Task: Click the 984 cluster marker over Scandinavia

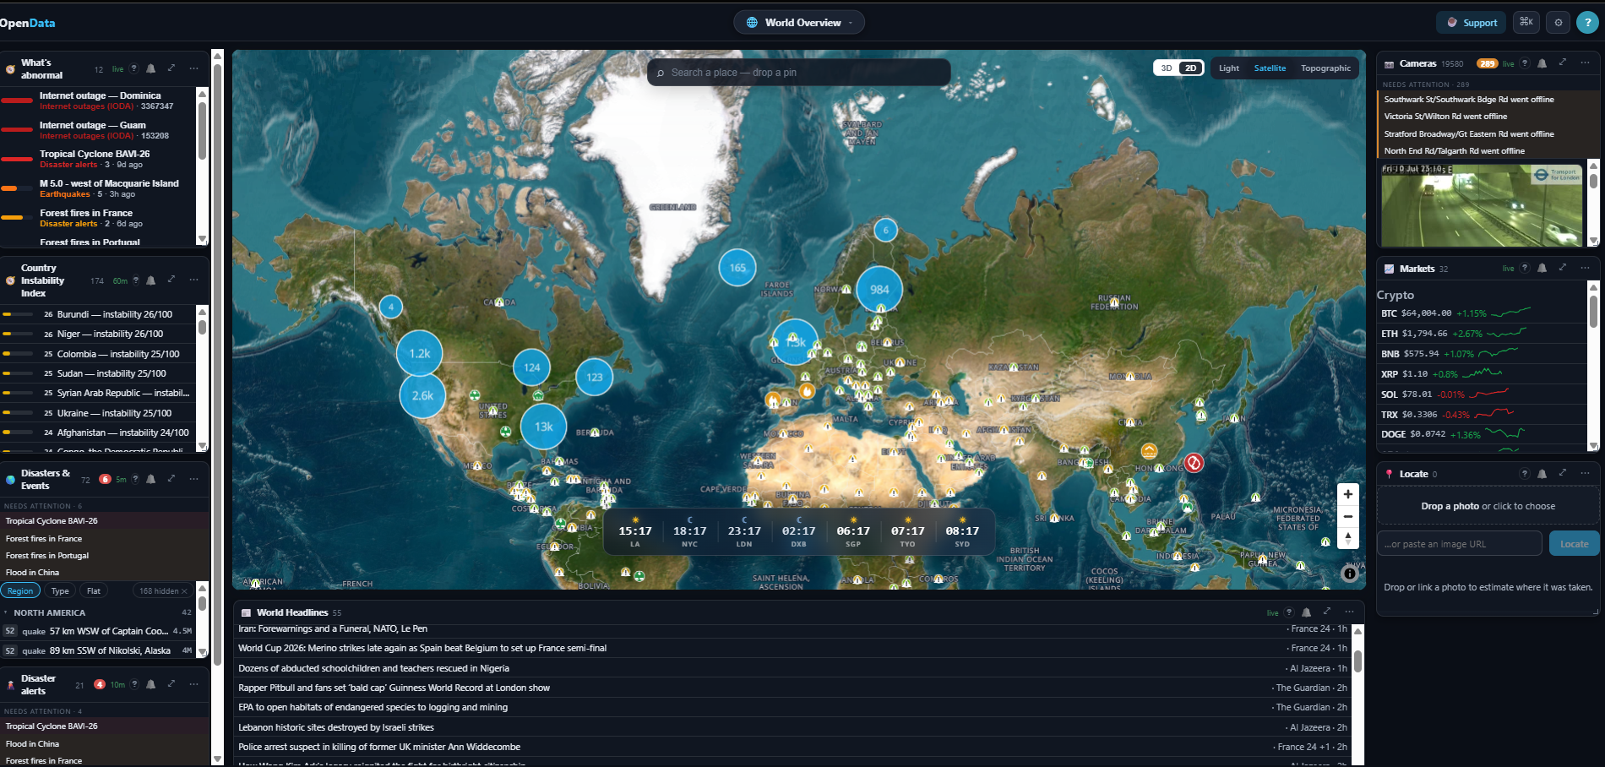Action: click(879, 290)
